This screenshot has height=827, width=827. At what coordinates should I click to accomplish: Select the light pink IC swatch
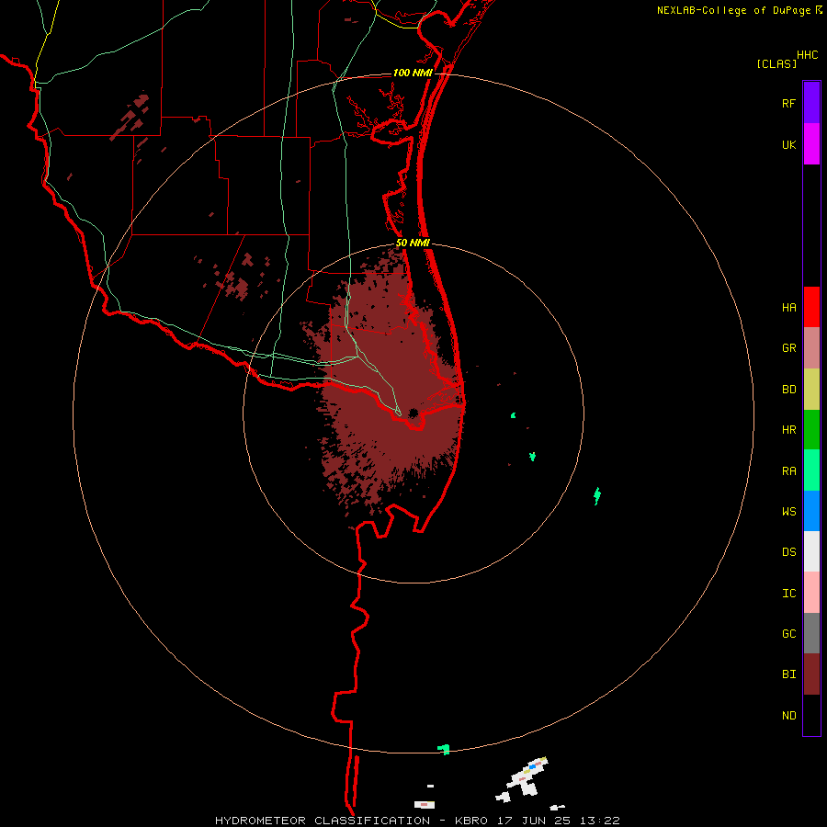[x=811, y=593]
